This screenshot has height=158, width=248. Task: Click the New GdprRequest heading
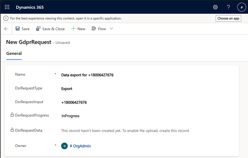click(29, 42)
